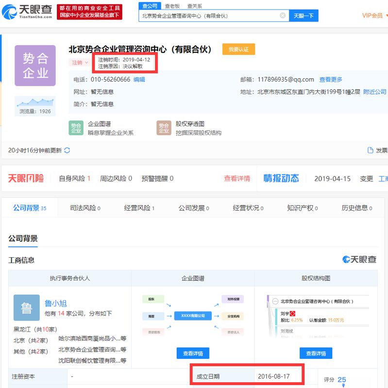
Task: Open the 注销 status dropdown
Action: (80, 62)
